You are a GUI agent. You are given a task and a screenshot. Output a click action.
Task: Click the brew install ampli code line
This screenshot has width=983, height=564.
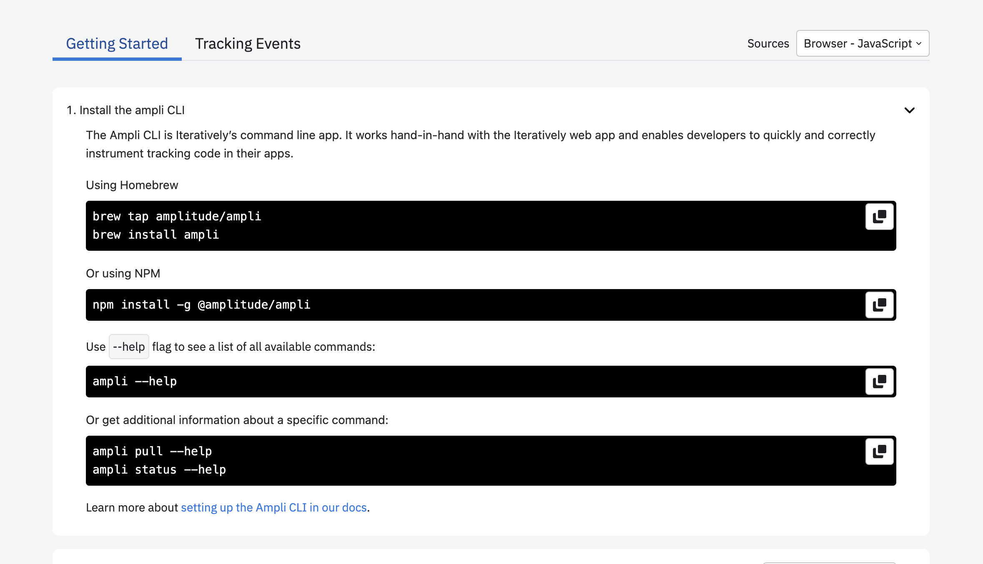pos(155,235)
